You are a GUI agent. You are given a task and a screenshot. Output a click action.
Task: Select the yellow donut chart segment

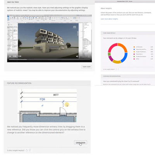[x=117, y=62]
